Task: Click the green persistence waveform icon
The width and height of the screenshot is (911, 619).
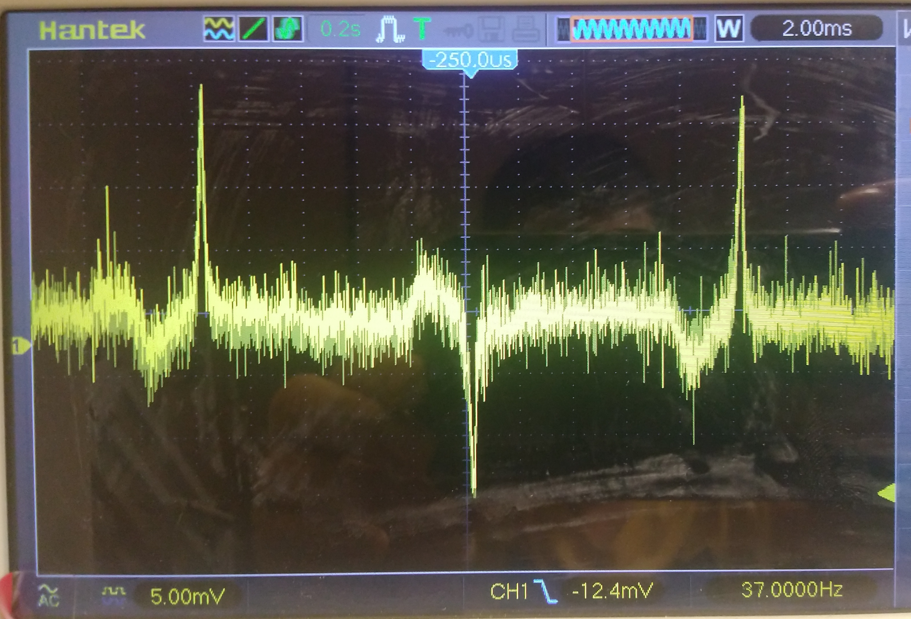Action: [288, 29]
